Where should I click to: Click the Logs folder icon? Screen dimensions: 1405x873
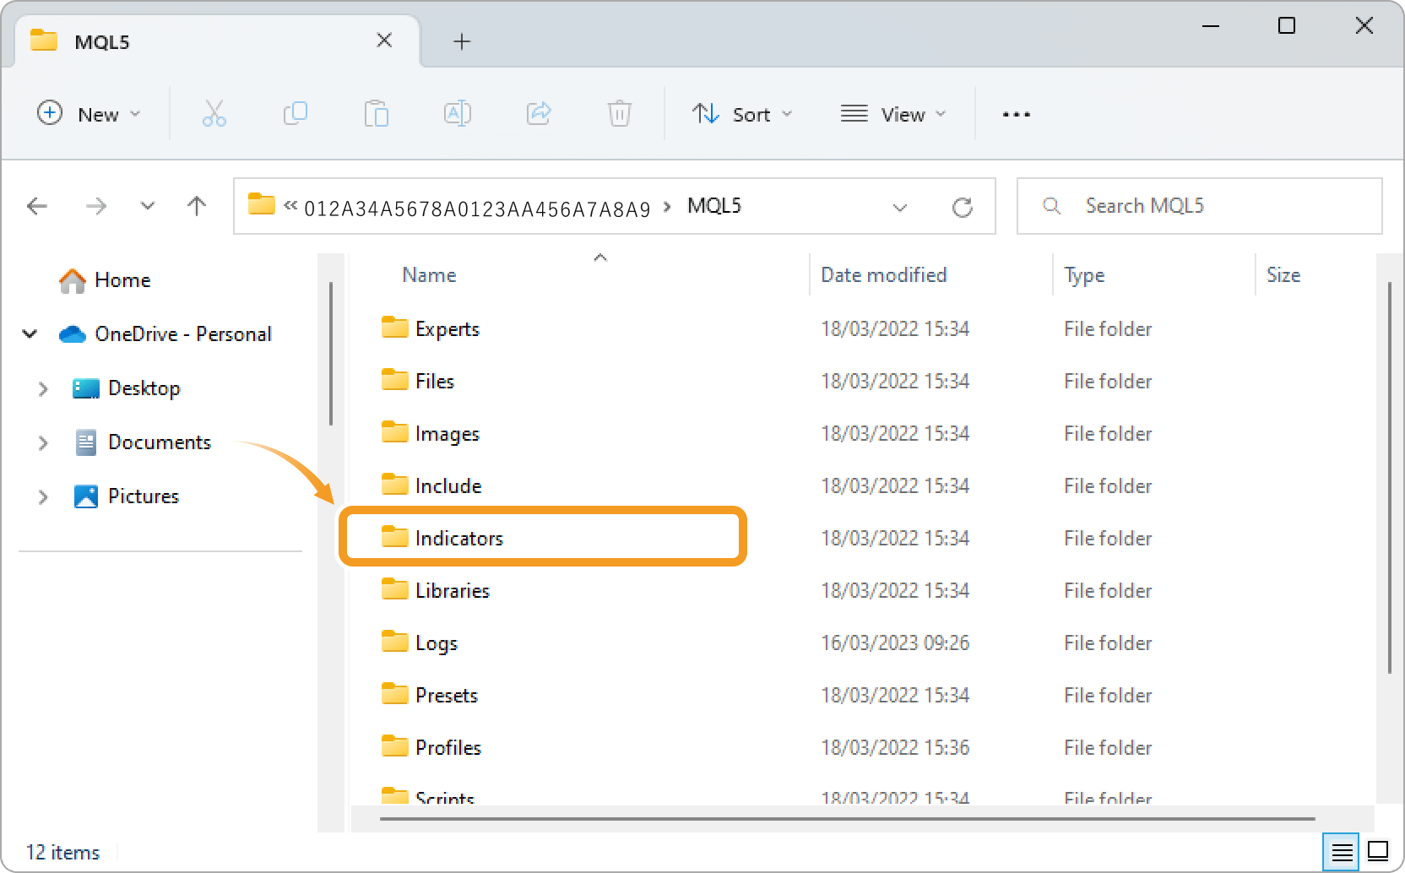394,641
